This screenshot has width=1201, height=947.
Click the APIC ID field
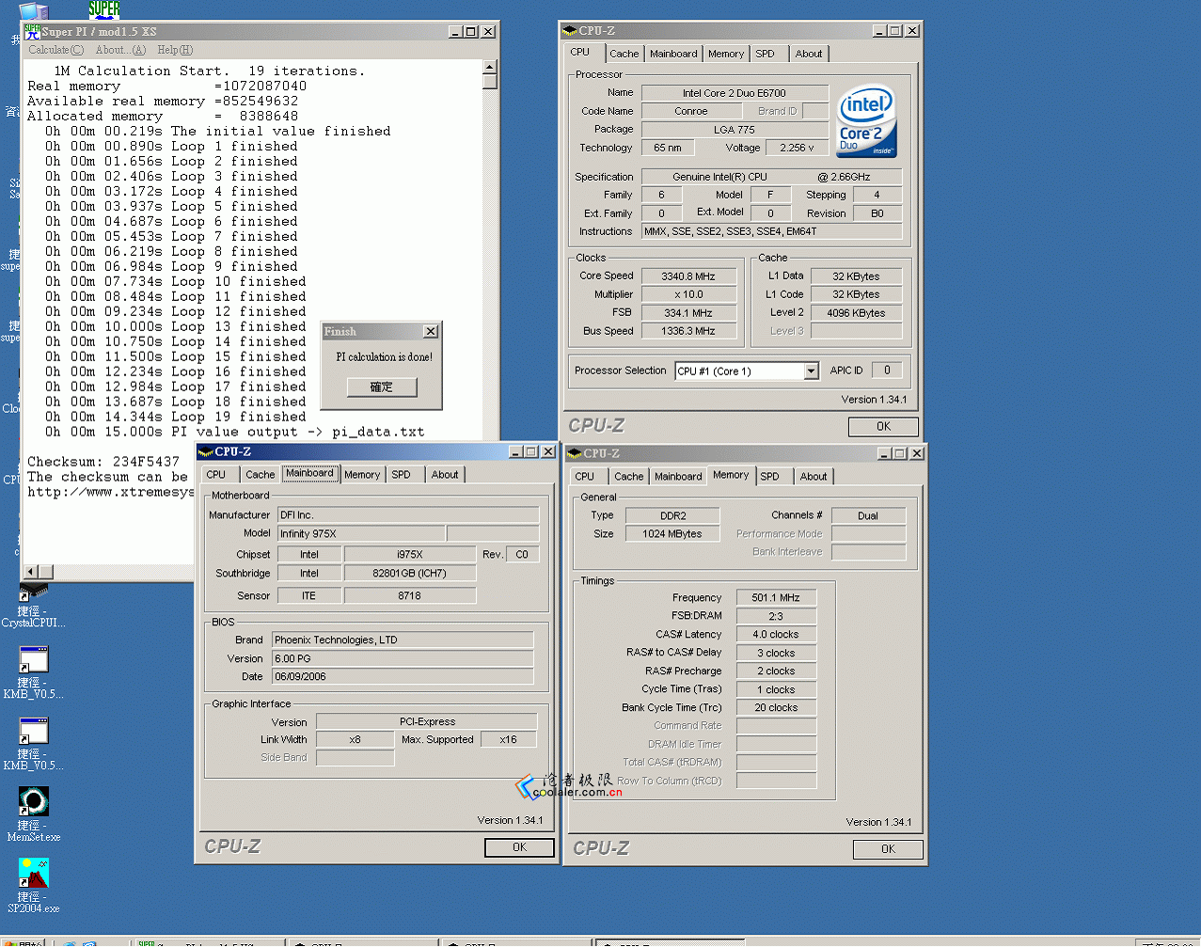pyautogui.click(x=887, y=371)
